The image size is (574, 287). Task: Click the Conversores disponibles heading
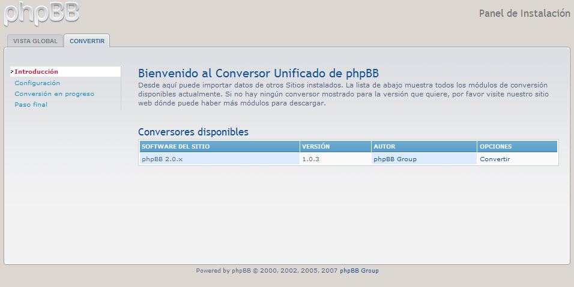(193, 132)
